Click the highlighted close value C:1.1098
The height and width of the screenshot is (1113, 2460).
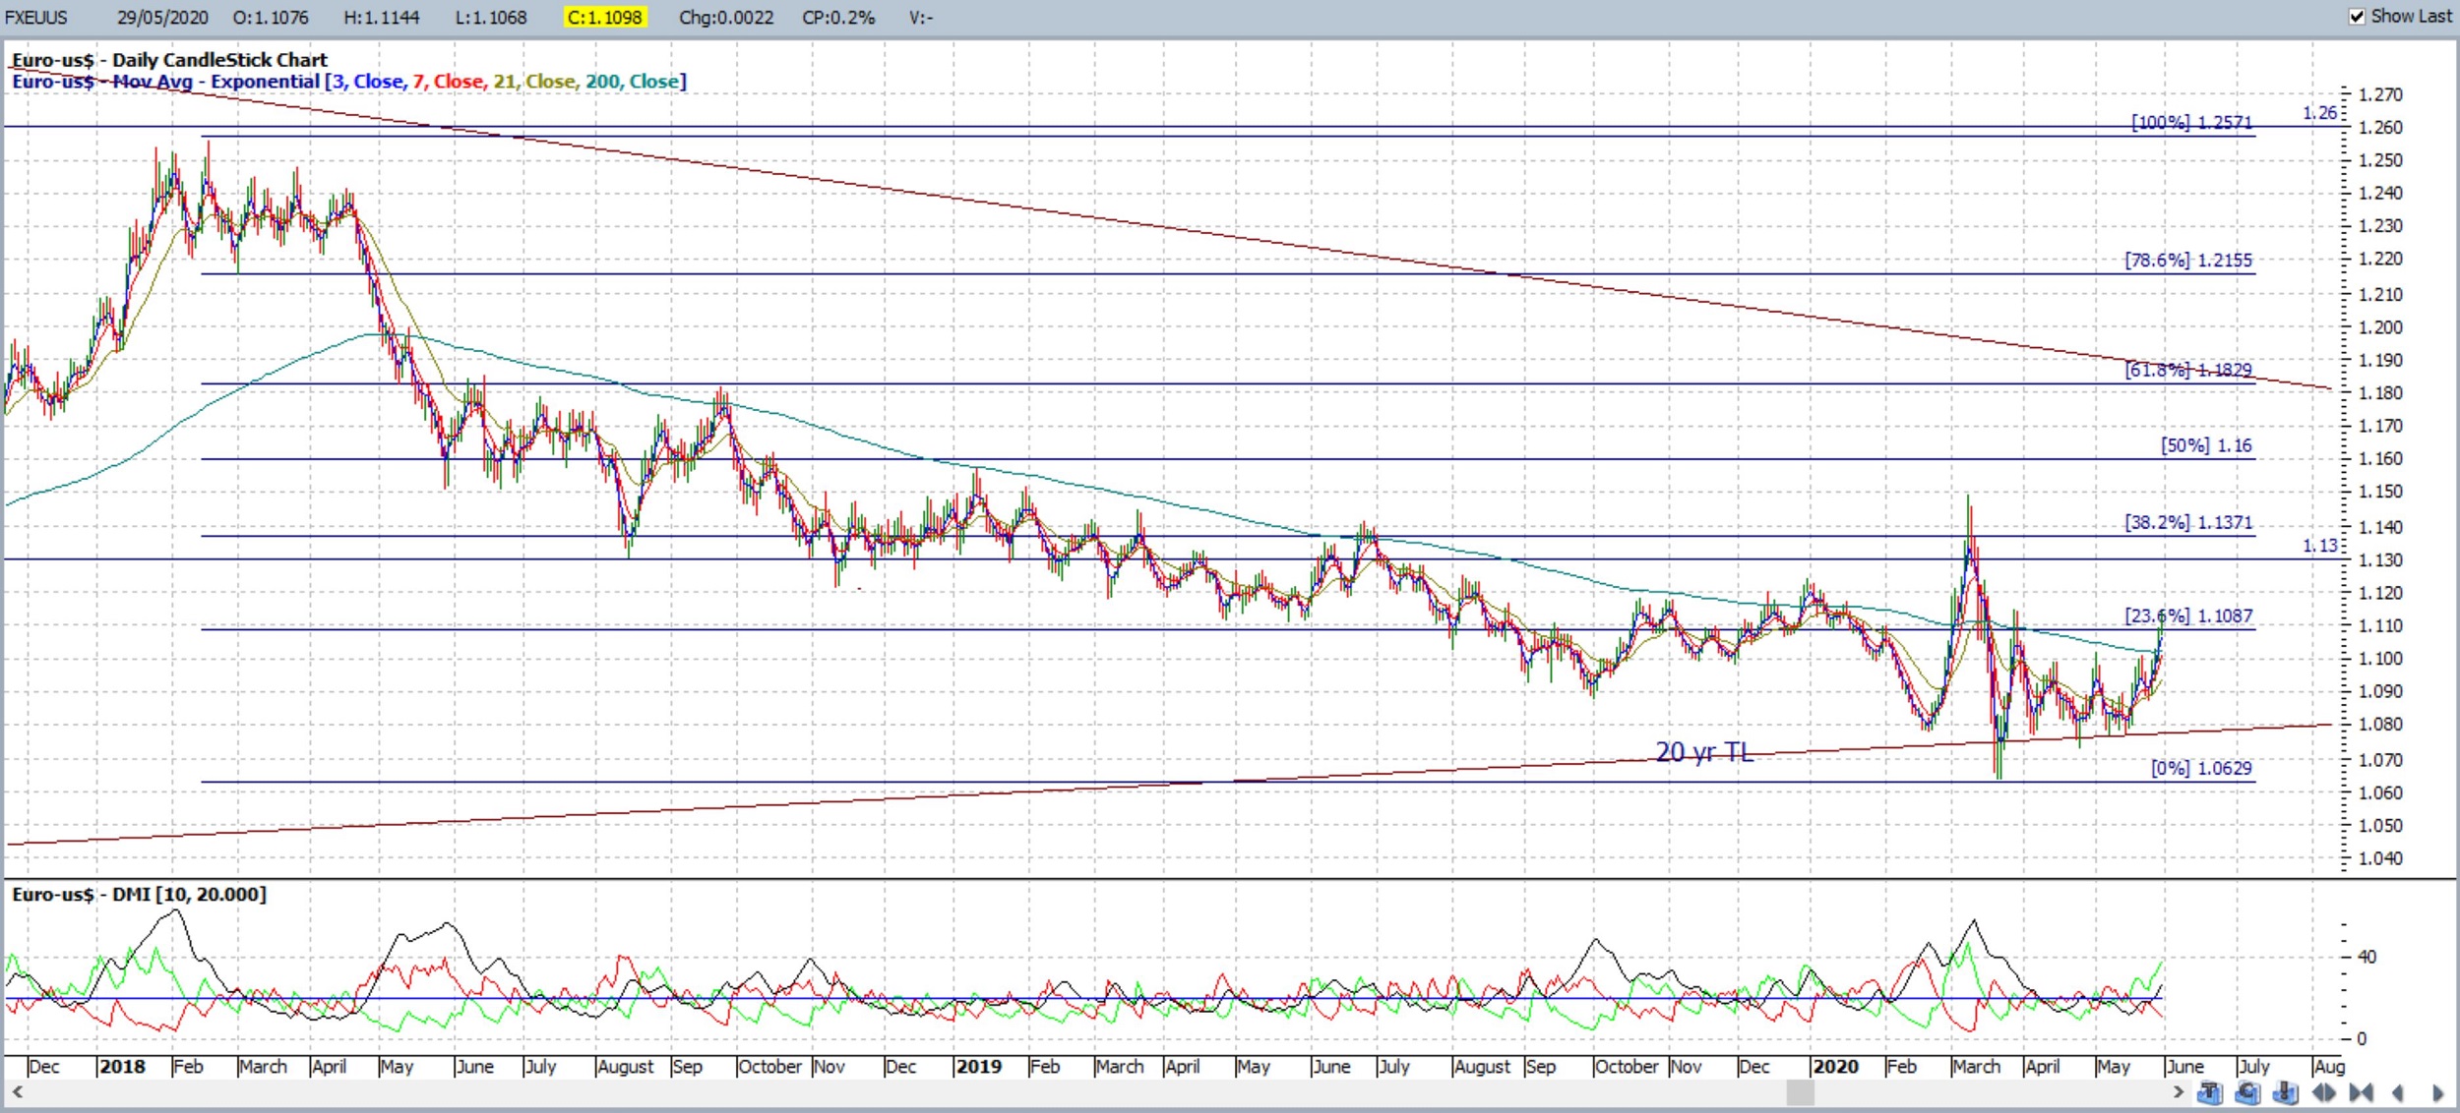[604, 18]
